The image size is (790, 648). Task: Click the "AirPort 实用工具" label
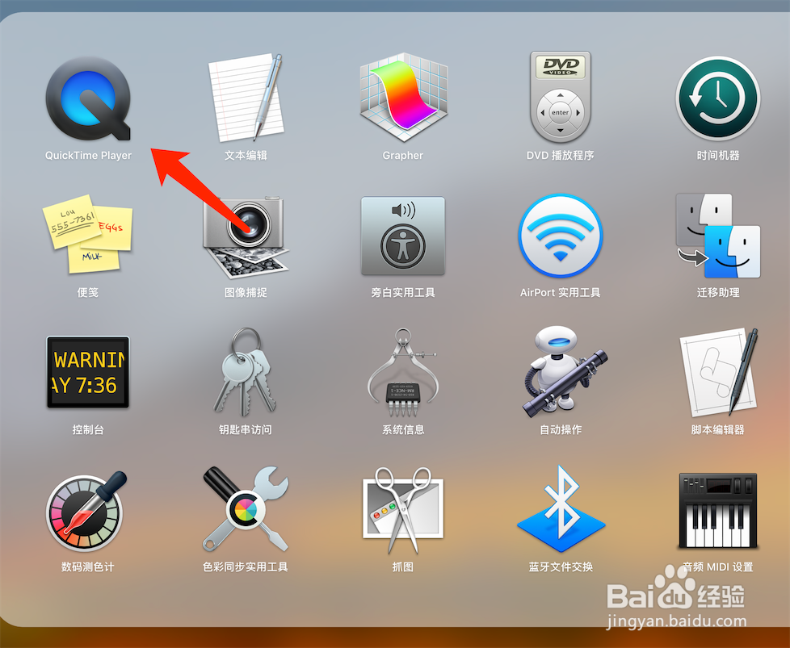tap(561, 293)
